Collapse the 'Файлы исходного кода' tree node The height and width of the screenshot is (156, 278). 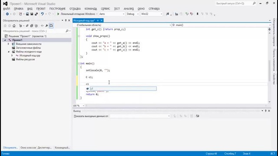click(9, 52)
